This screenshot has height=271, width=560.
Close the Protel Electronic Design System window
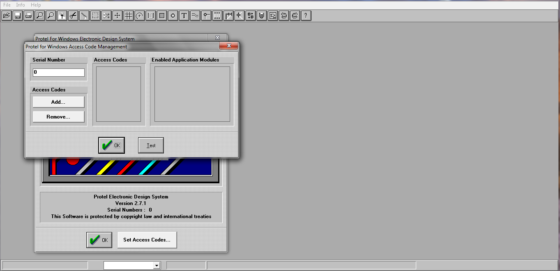(x=217, y=38)
